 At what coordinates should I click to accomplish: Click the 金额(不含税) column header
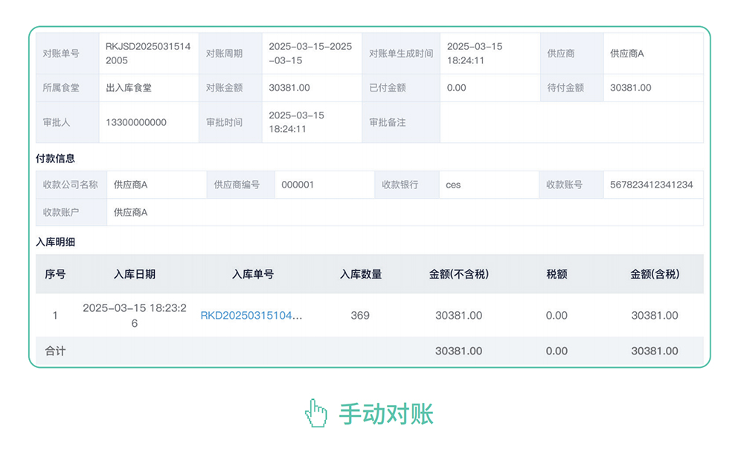(x=458, y=274)
